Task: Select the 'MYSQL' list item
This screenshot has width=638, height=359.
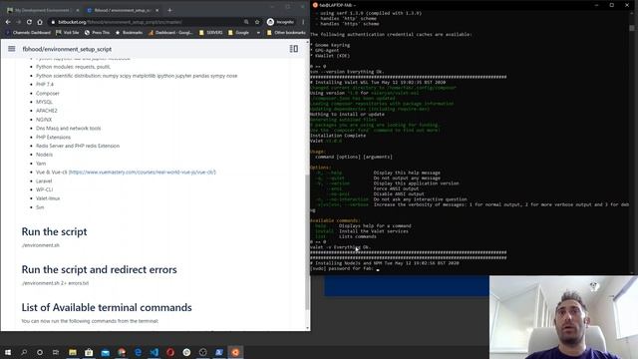Action: pos(44,102)
